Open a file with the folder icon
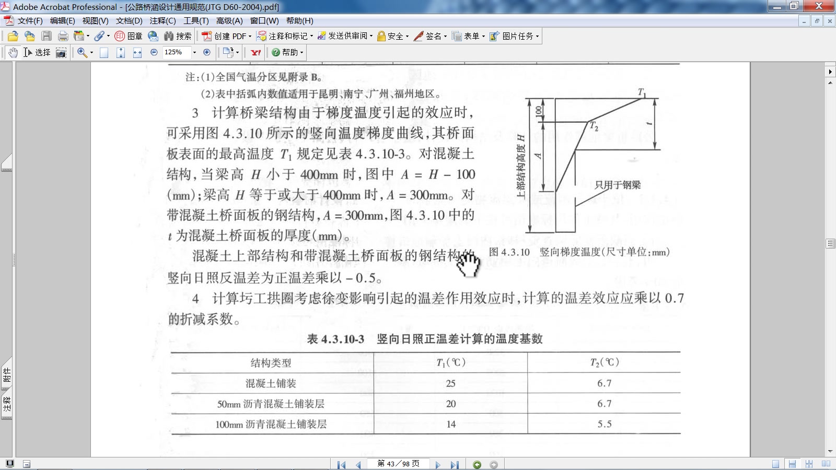 tap(13, 36)
